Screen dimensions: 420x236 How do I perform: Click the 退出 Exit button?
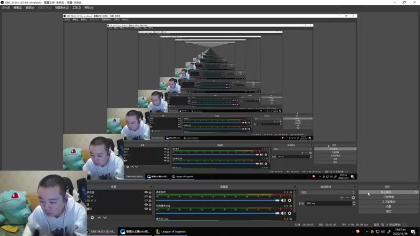click(x=388, y=211)
